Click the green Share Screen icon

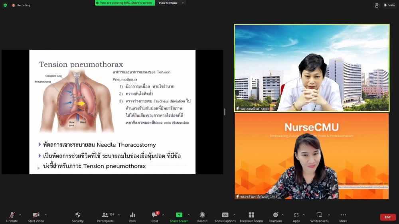click(179, 215)
